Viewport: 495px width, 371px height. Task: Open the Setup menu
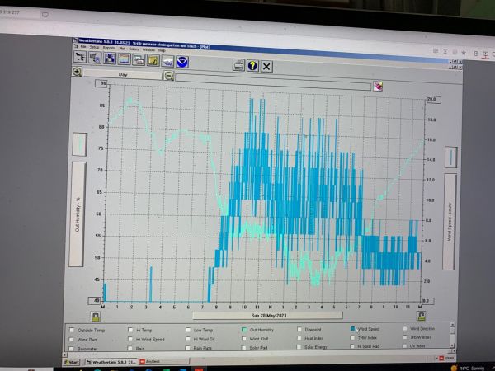click(x=95, y=49)
